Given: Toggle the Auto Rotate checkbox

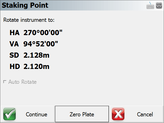Looking at the screenshot, I should click(5, 82).
